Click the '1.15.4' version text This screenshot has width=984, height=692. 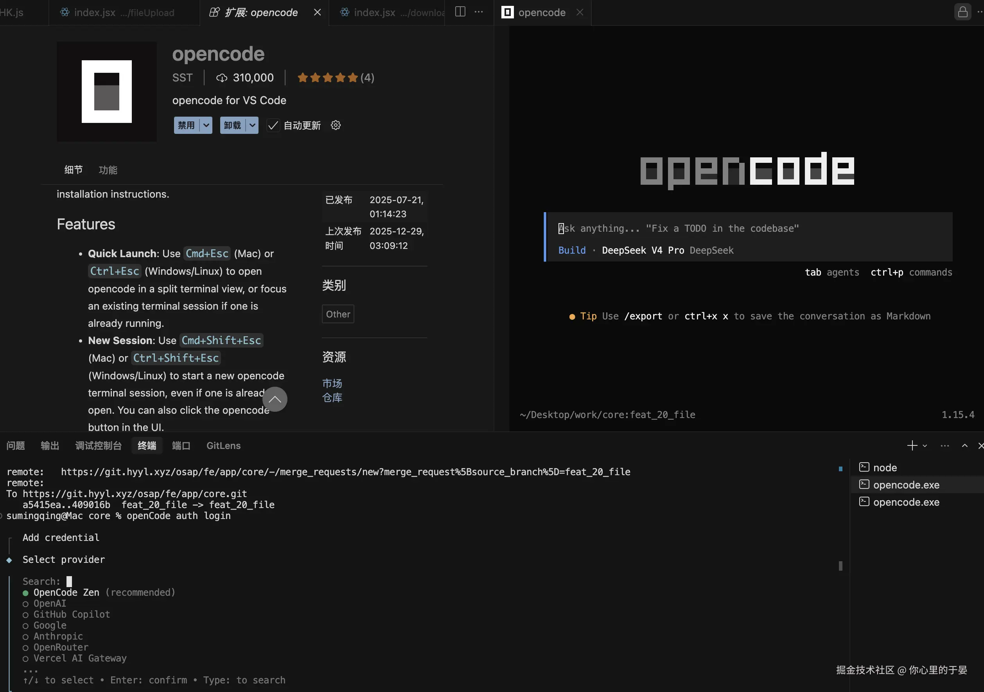(958, 415)
